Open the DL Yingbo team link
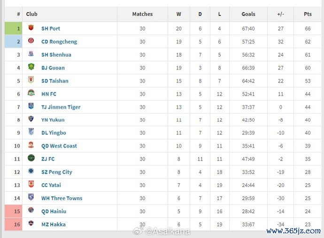 (x=54, y=133)
